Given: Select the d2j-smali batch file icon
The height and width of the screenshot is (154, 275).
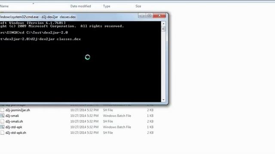Looking at the screenshot, I should coord(2,115).
